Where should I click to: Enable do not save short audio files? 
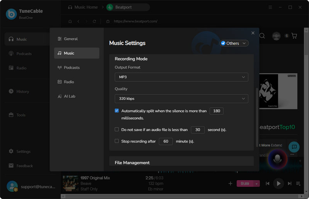click(117, 129)
